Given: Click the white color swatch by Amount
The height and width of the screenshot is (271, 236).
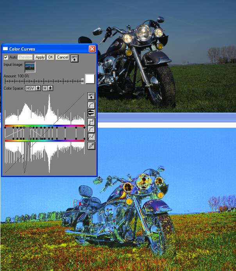Looking at the screenshot, I should click(90, 79).
